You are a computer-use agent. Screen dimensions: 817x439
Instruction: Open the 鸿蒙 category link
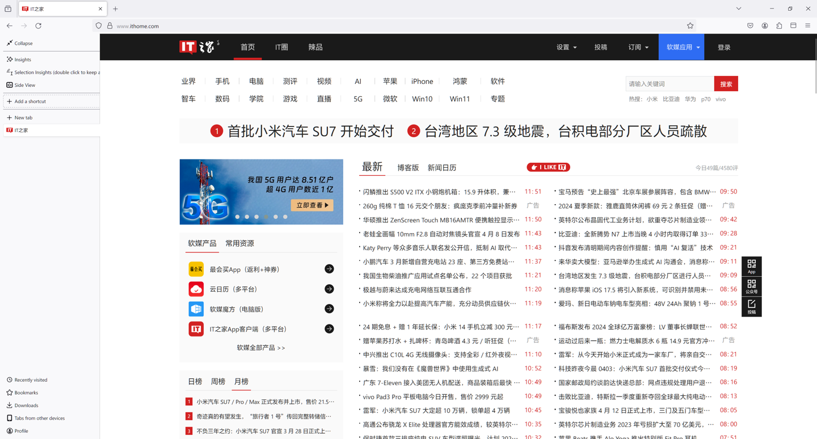pos(460,82)
